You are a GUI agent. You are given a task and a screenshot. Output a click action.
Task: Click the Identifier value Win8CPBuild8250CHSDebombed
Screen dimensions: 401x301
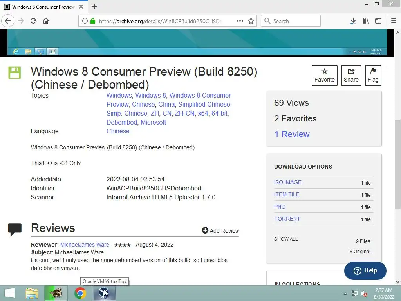(154, 189)
